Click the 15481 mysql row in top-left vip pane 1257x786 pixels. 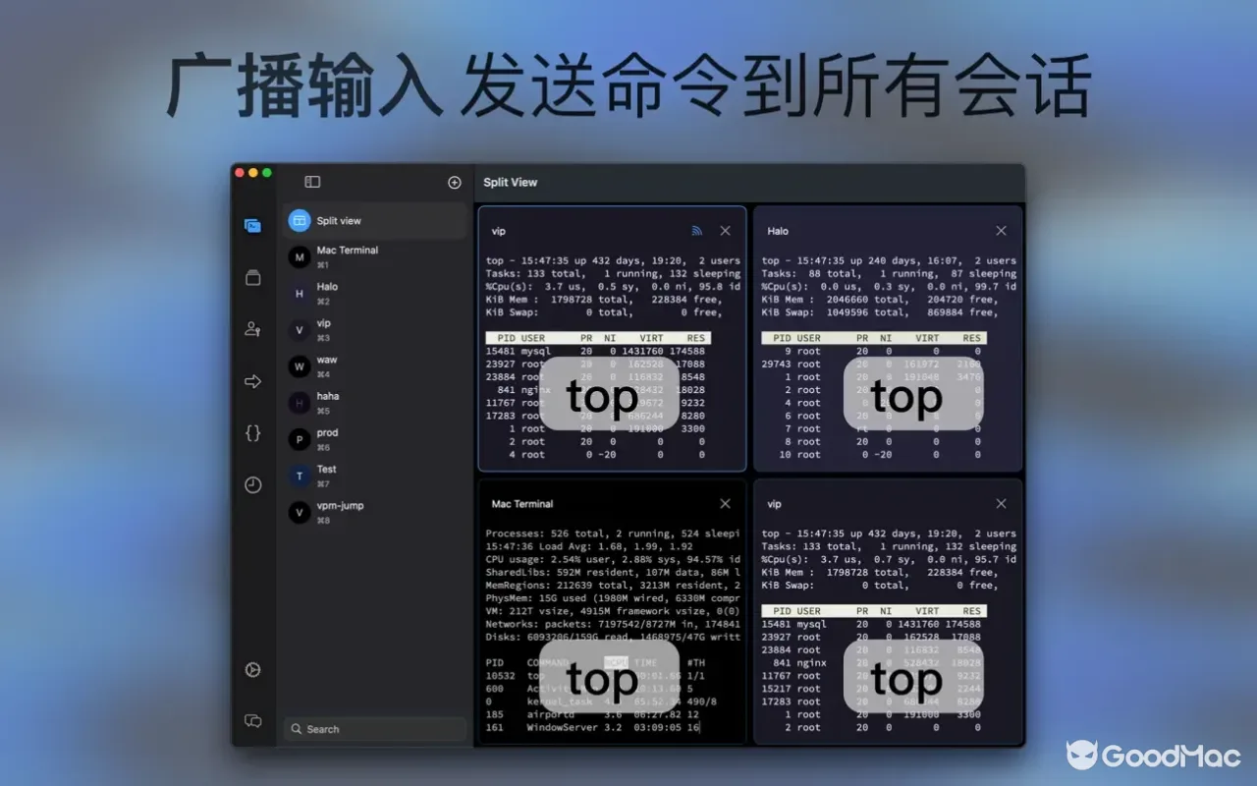(x=596, y=351)
